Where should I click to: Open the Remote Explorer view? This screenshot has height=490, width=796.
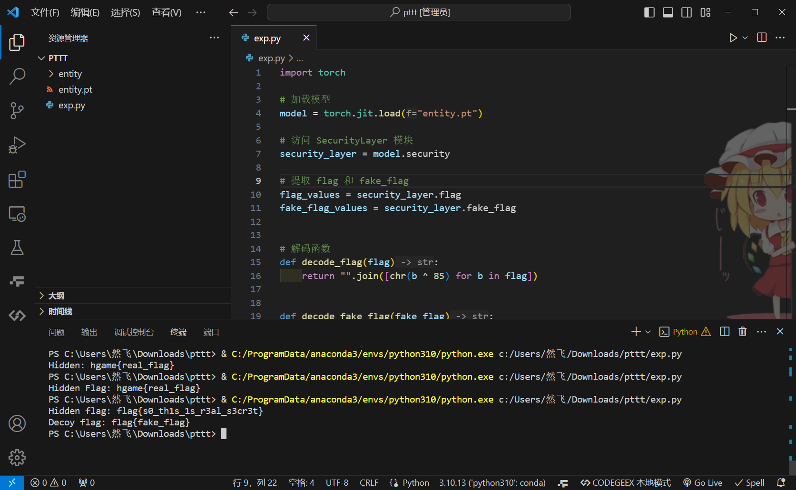17,214
